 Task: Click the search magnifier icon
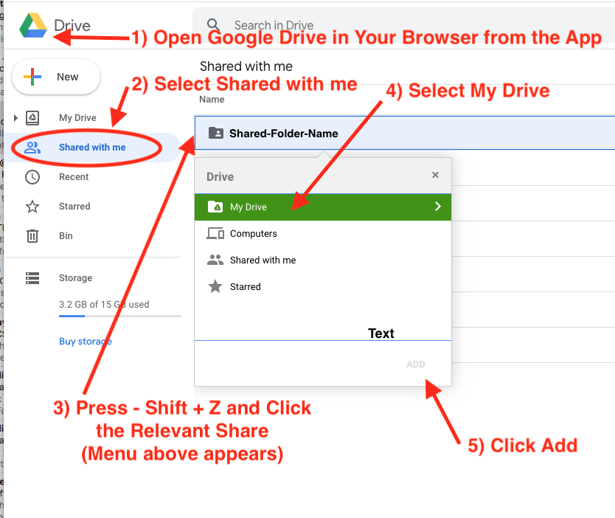(213, 25)
